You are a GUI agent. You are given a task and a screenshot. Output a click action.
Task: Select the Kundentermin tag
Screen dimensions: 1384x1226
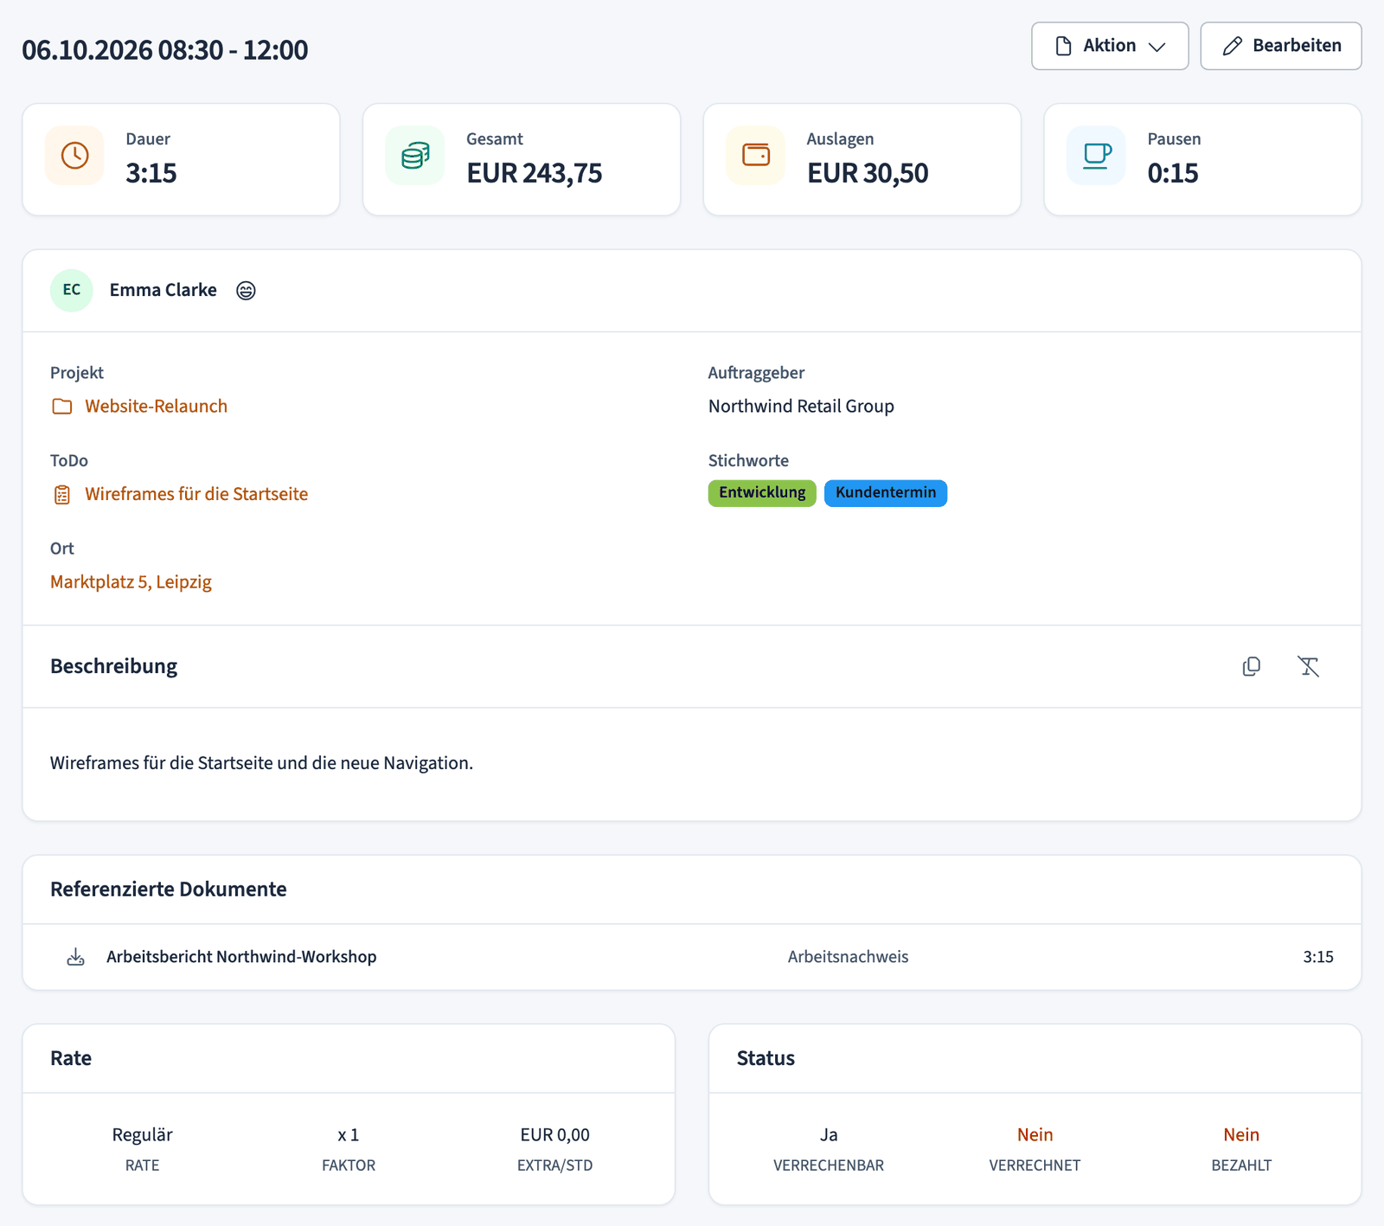pos(886,493)
